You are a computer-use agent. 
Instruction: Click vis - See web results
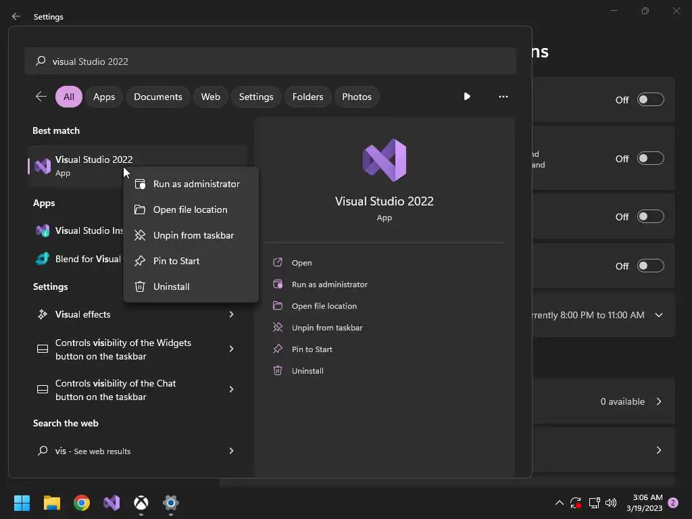[x=137, y=451]
